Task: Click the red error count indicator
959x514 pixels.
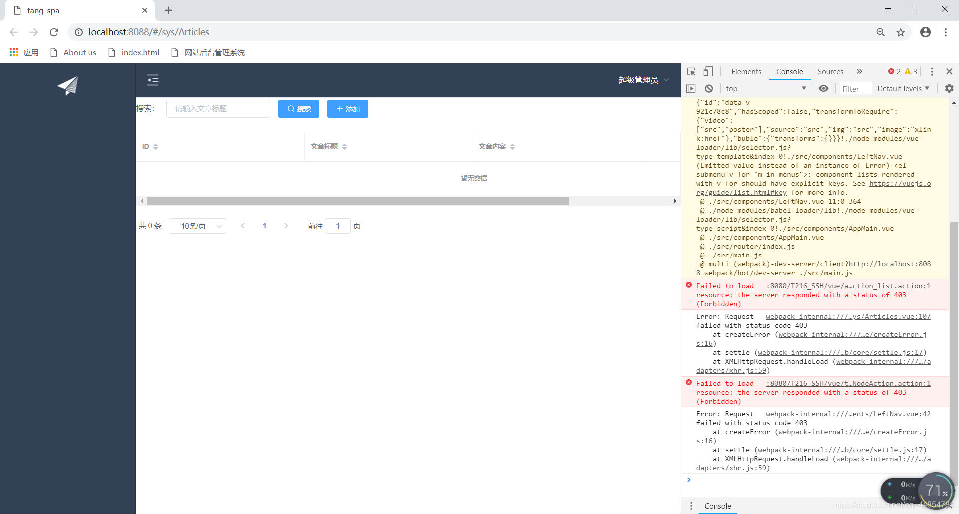Action: point(894,72)
